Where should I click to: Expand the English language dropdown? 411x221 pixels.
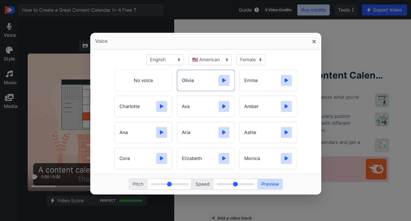pyautogui.click(x=165, y=60)
